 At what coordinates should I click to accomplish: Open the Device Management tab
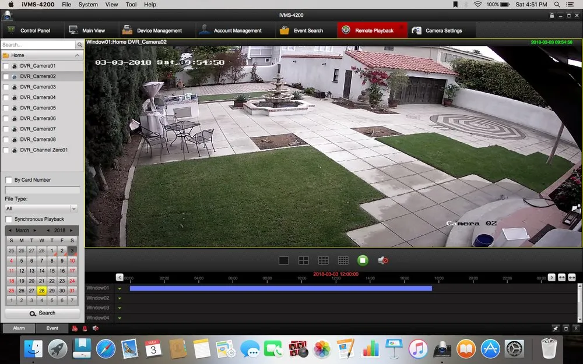click(153, 30)
